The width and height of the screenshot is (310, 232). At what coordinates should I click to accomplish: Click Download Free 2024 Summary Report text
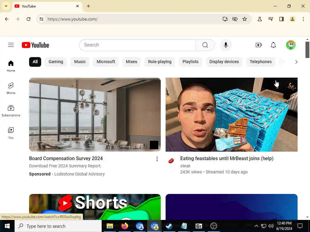point(65,166)
